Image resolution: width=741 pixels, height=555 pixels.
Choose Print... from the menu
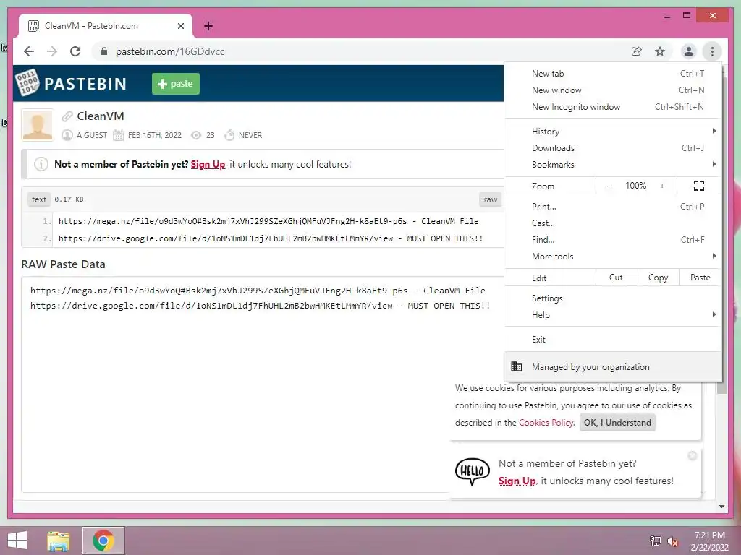[x=613, y=206]
